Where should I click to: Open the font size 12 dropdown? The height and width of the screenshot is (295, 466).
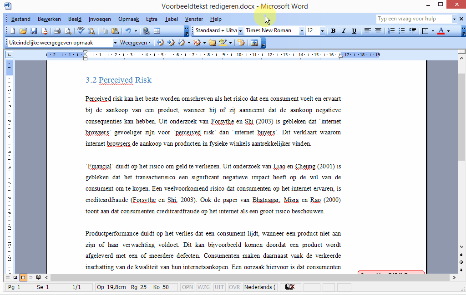[322, 31]
